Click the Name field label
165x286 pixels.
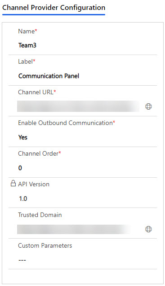click(x=26, y=31)
